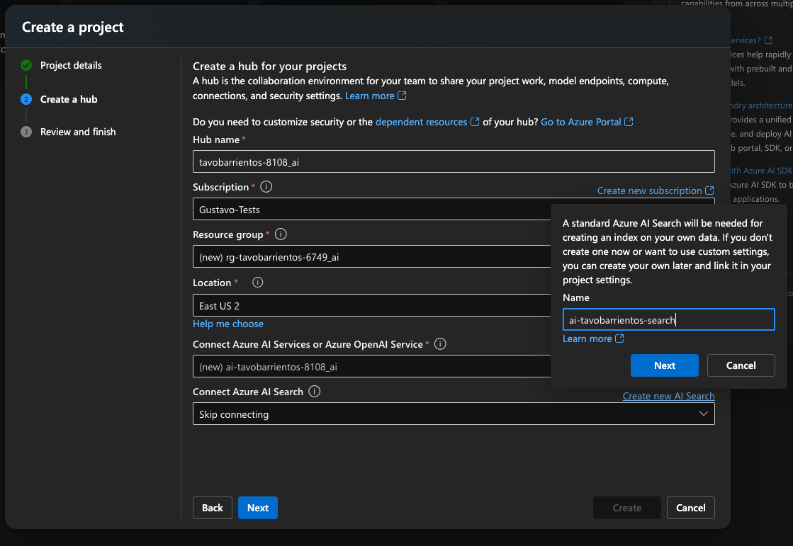Viewport: 793px width, 546px height.
Task: Select the Create a hub step
Action: pyautogui.click(x=69, y=99)
